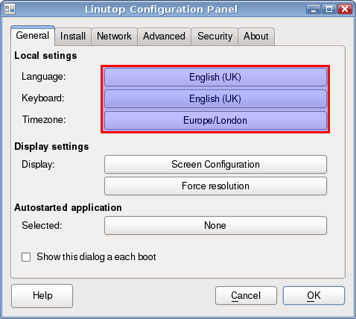Enable Show this dialog at each boot
This screenshot has height=319, width=356.
coord(26,257)
